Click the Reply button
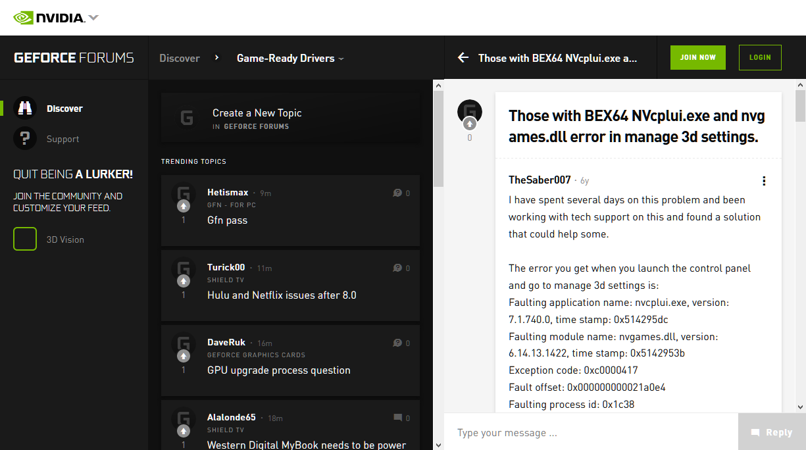The image size is (806, 450). [x=772, y=432]
